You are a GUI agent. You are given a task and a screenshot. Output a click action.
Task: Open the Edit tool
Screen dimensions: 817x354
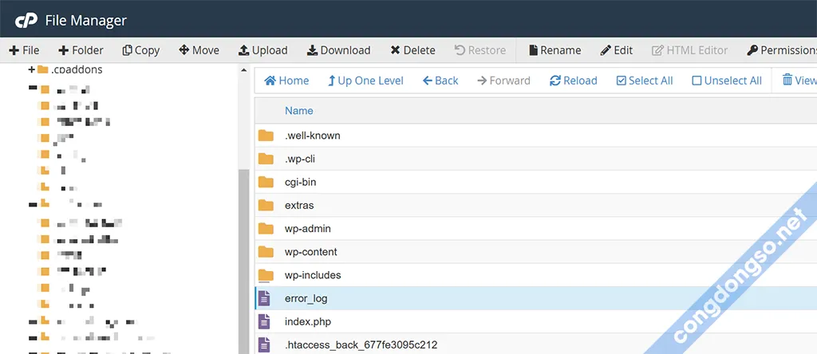[616, 50]
